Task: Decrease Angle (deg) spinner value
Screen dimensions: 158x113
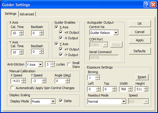Action: (x=68, y=82)
